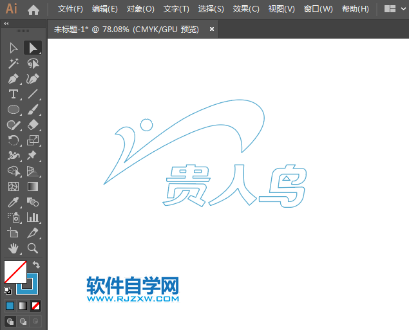Select the Gradient tool
409x330 pixels.
tap(33, 187)
